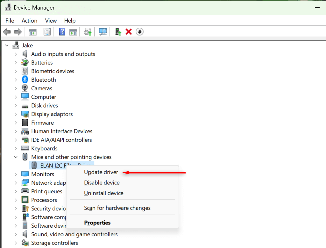This screenshot has width=326, height=248.
Task: Select Storage controllers label
Action: coord(54,243)
